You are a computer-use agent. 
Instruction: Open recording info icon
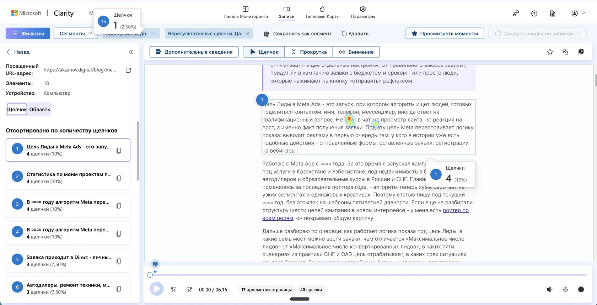[x=581, y=289]
